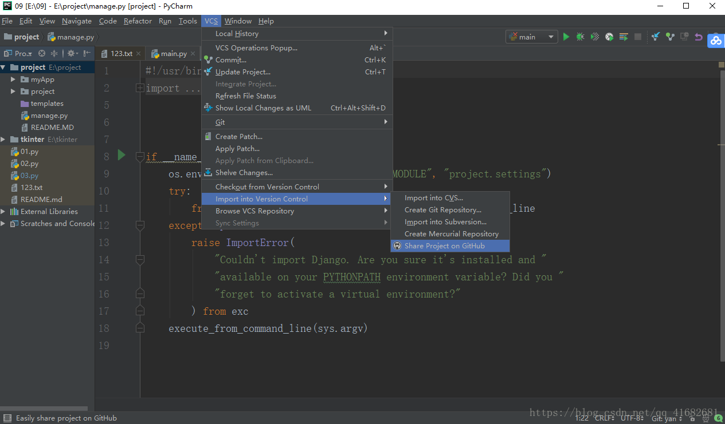The width and height of the screenshot is (725, 424).
Task: Open Browse VCS Repository submenu
Action: click(297, 211)
